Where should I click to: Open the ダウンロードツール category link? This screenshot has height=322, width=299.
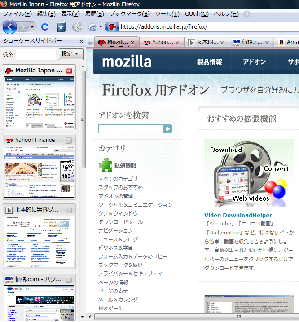pyautogui.click(x=121, y=222)
